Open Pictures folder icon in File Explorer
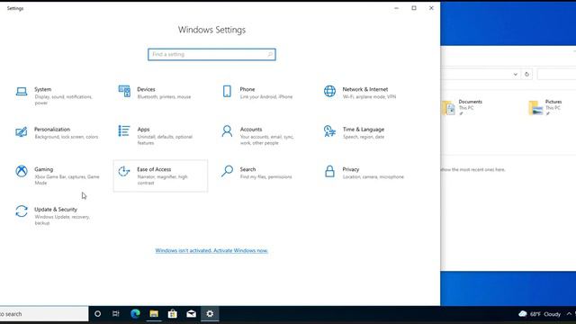576x324 pixels. (535, 108)
